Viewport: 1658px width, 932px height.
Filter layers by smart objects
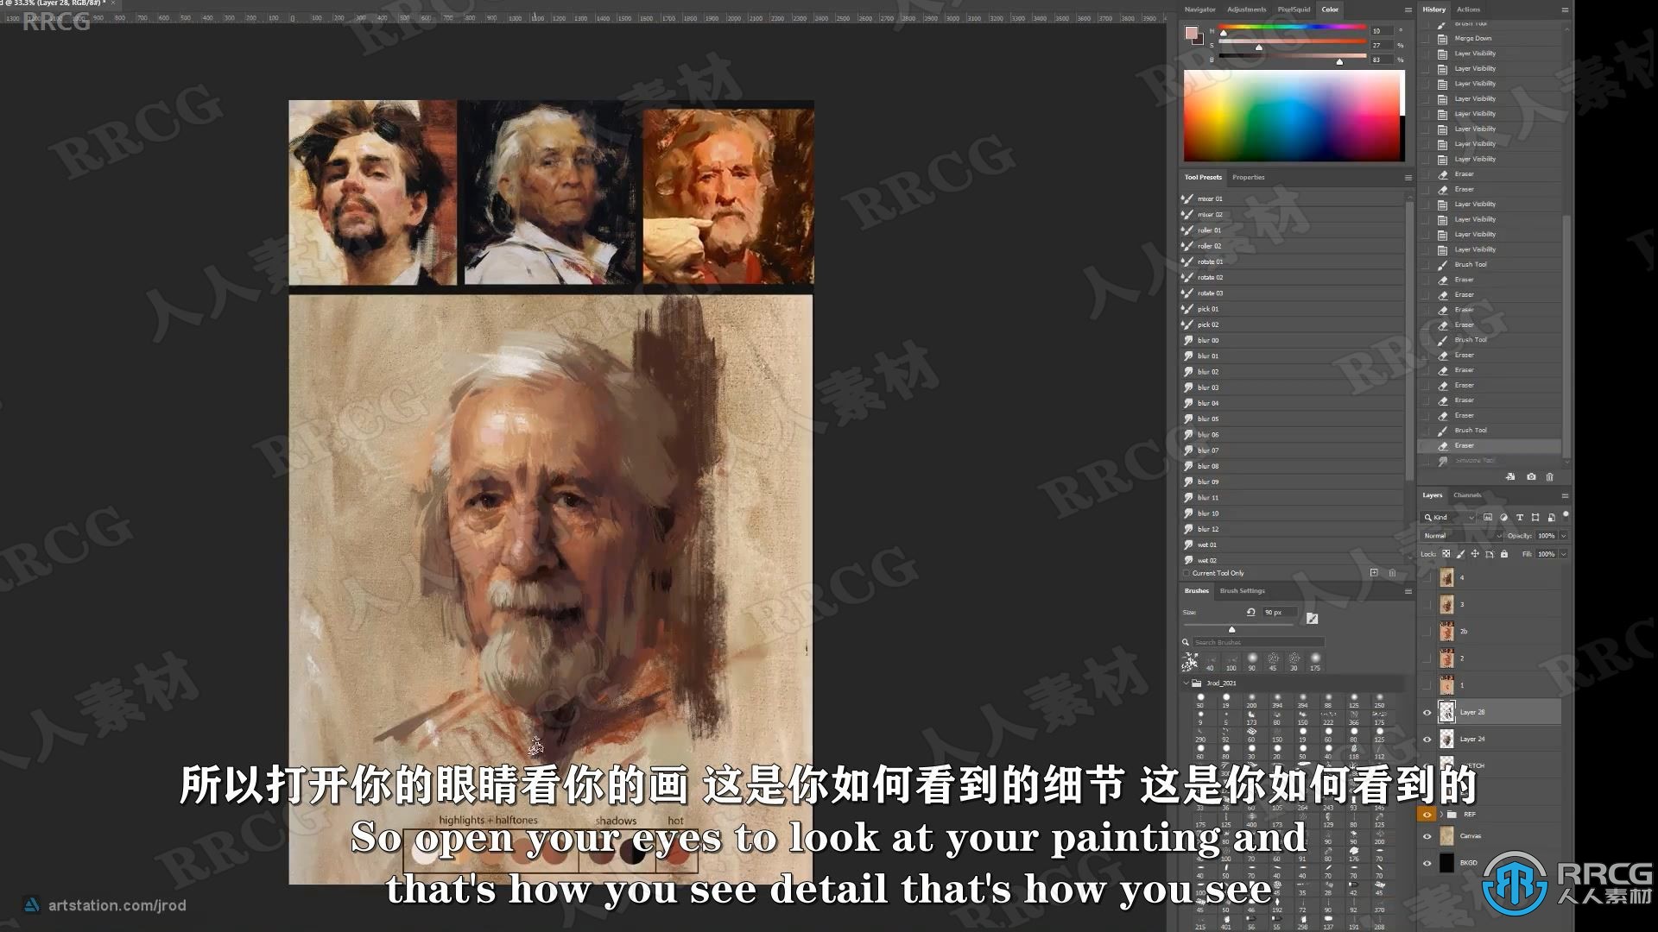(1551, 517)
